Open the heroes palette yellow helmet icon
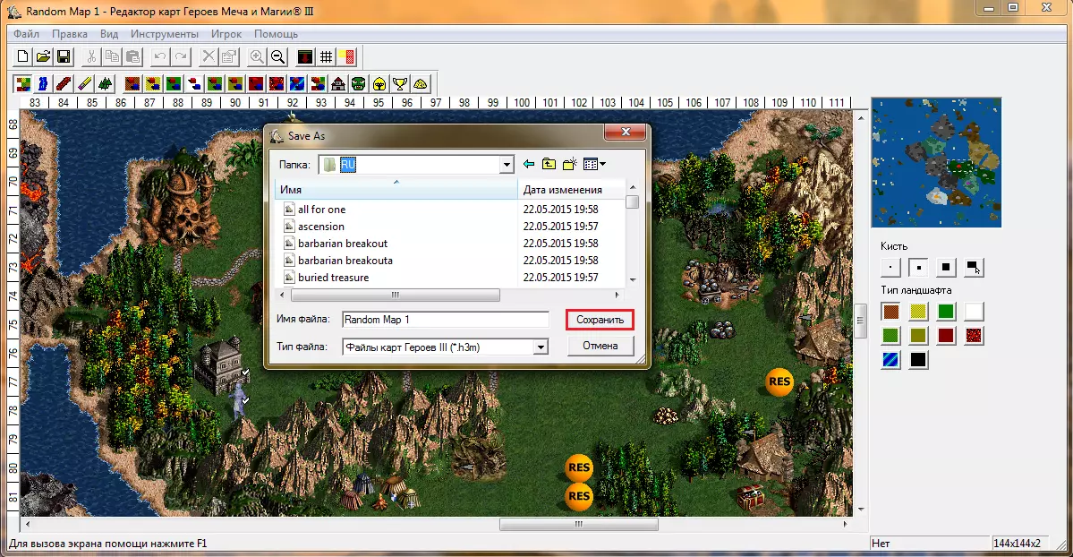The width and height of the screenshot is (1073, 557). click(379, 84)
